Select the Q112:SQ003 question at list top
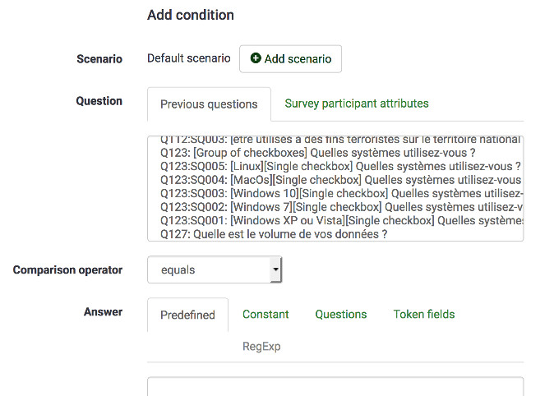The width and height of the screenshot is (554, 396). click(337, 140)
